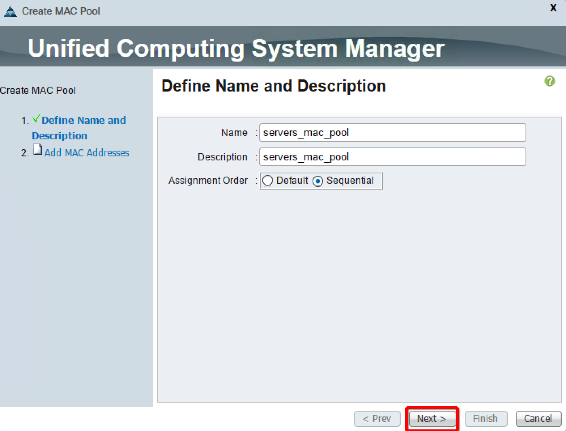
Task: Click the Assignment Order label
Action: point(208,181)
